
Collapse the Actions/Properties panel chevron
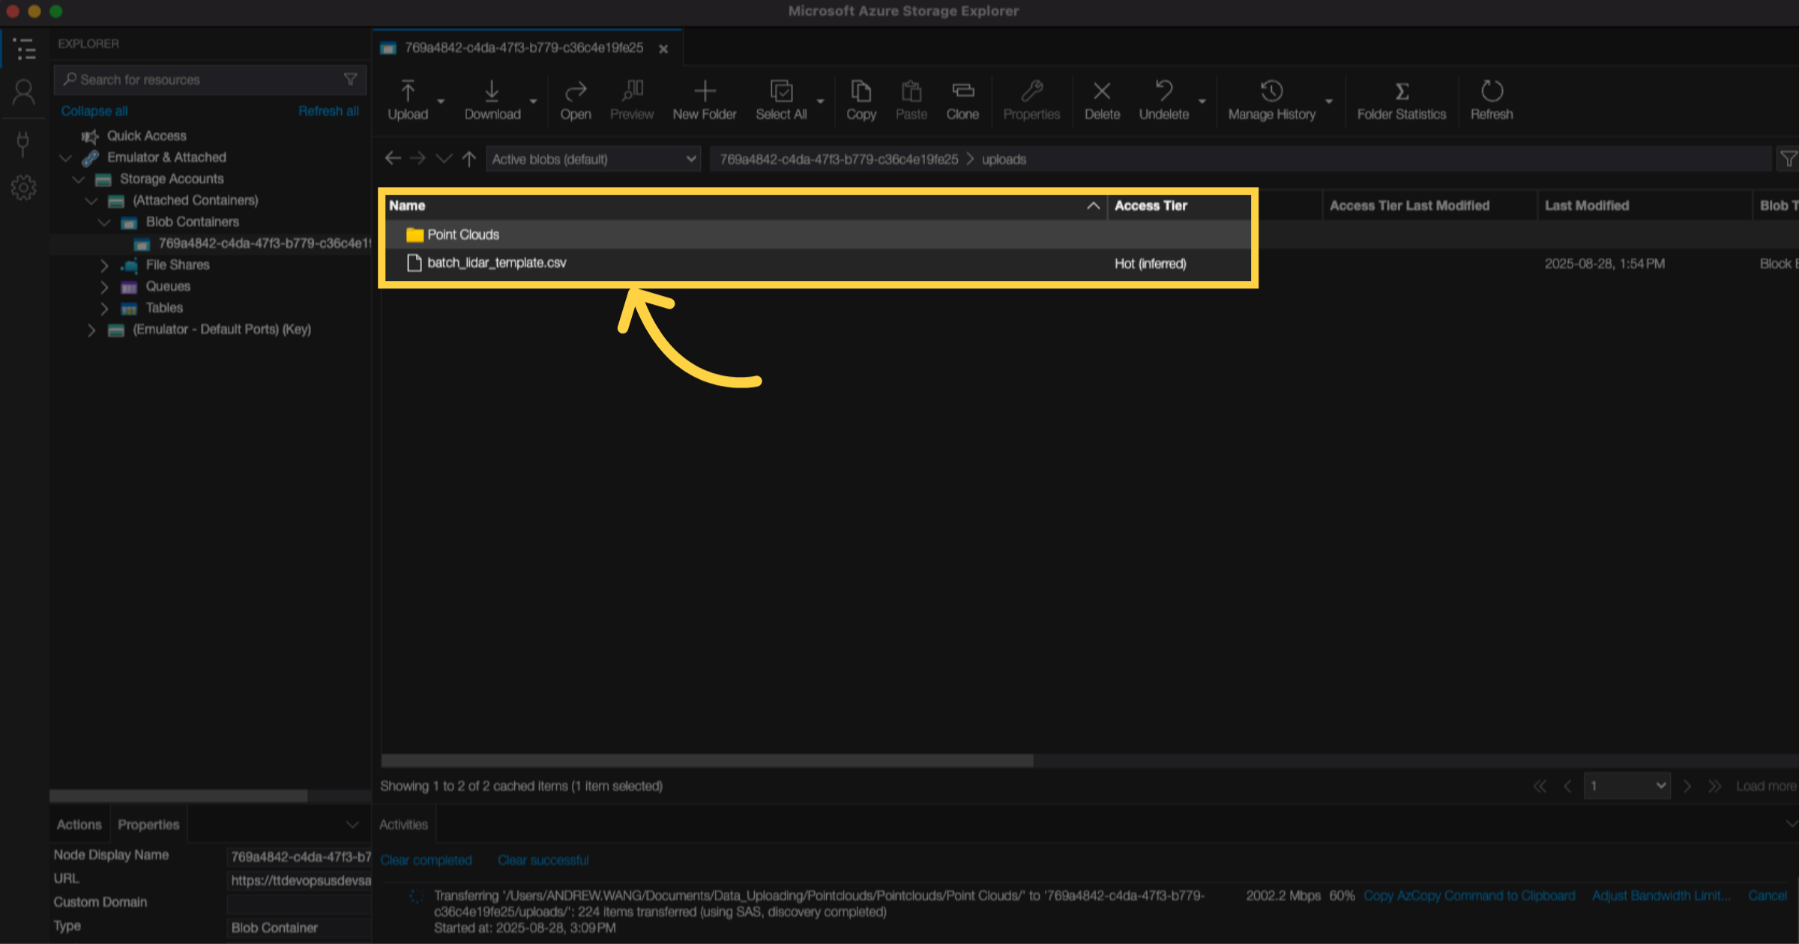[352, 824]
